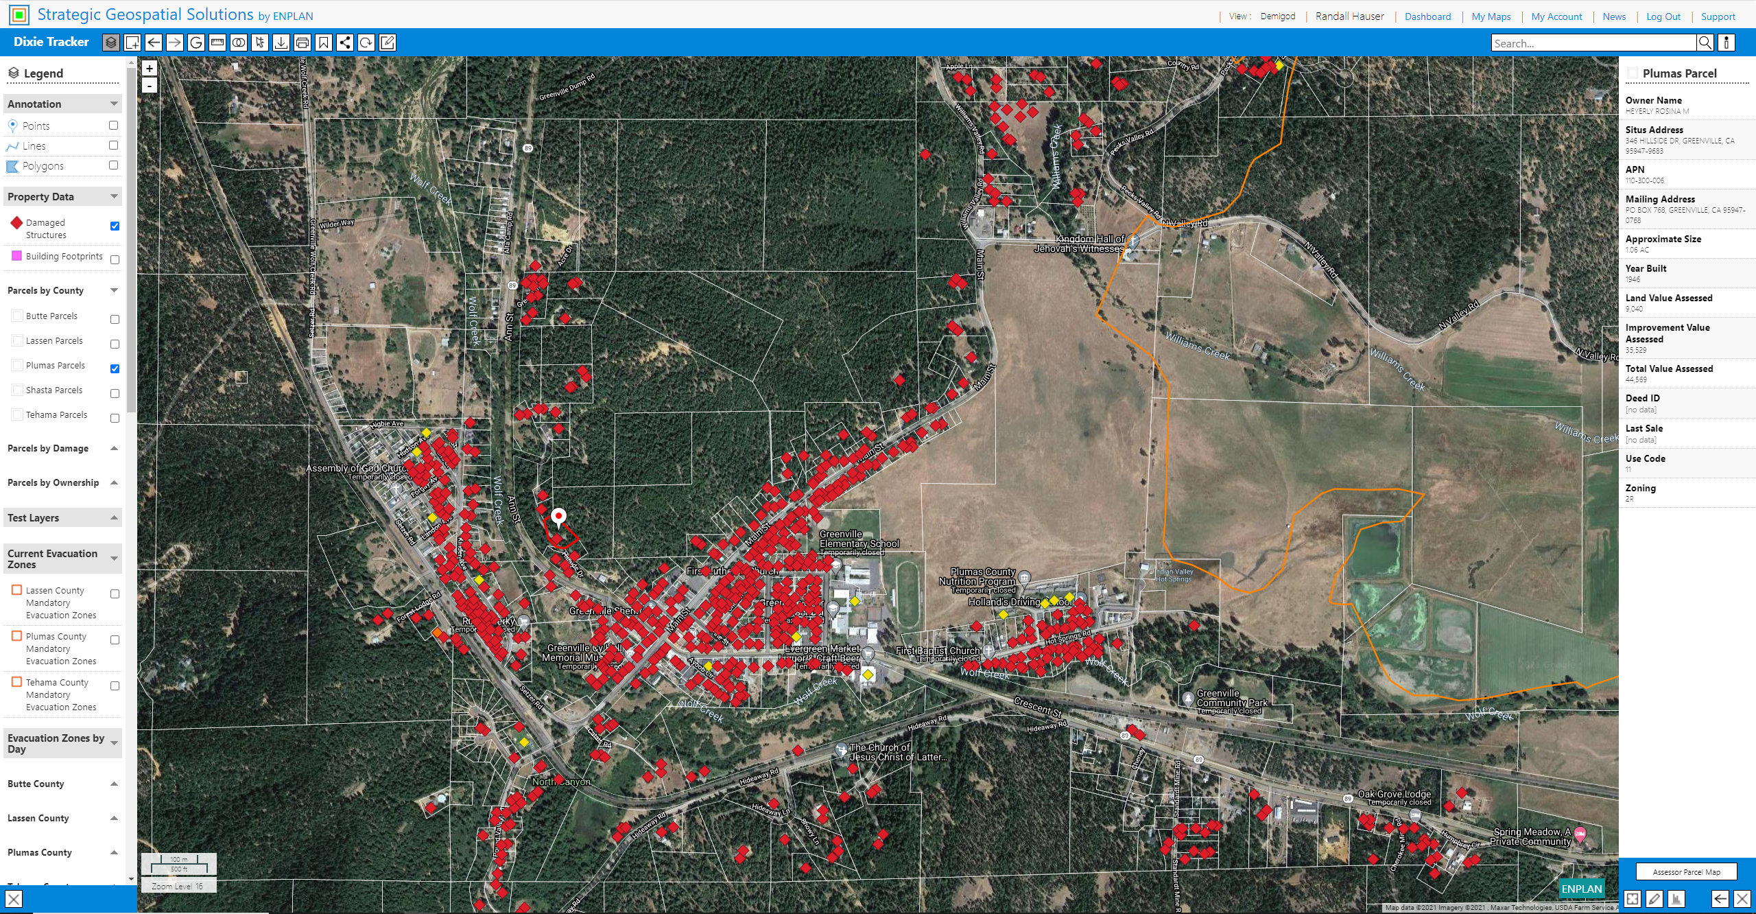The image size is (1756, 914).
Task: Collapse the Annotation section
Action: point(114,104)
